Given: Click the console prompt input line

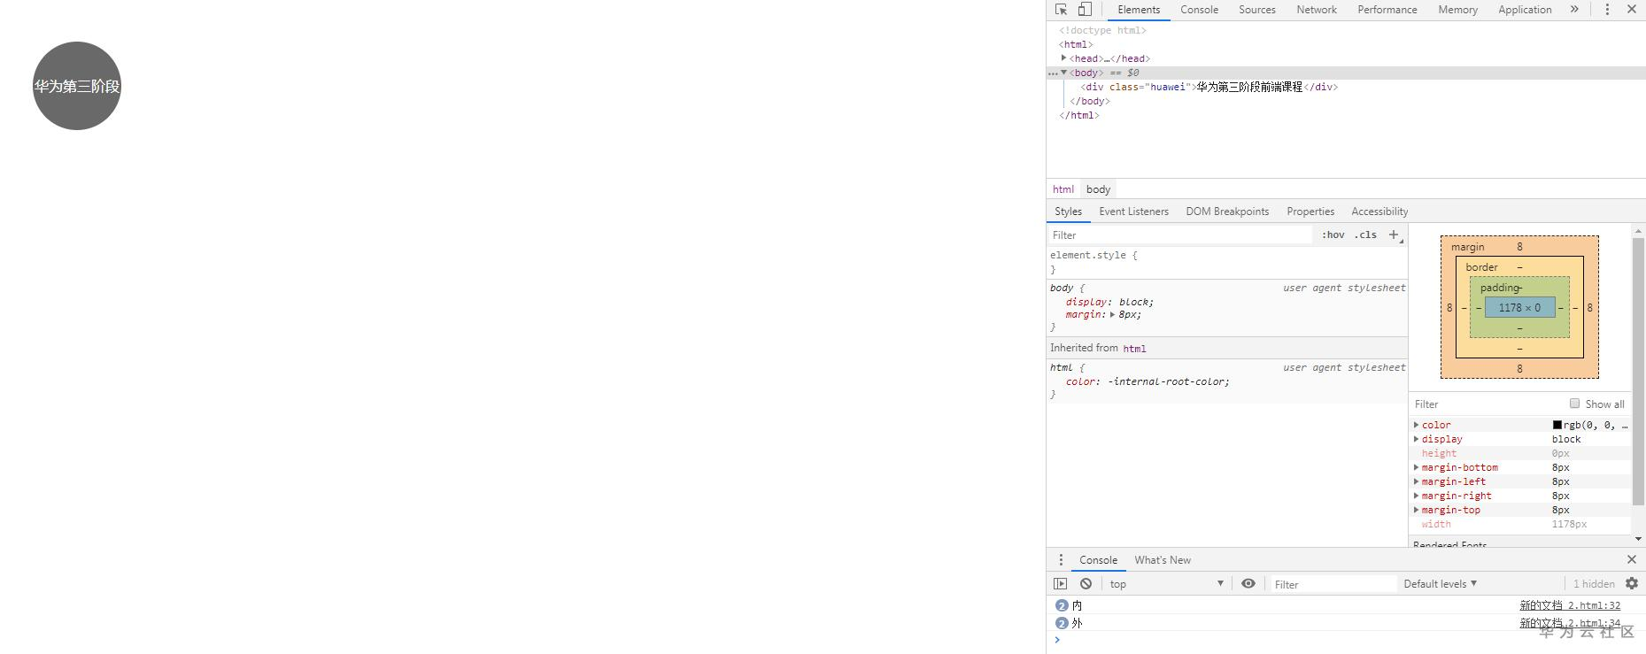Looking at the screenshot, I should pyautogui.click(x=1346, y=640).
